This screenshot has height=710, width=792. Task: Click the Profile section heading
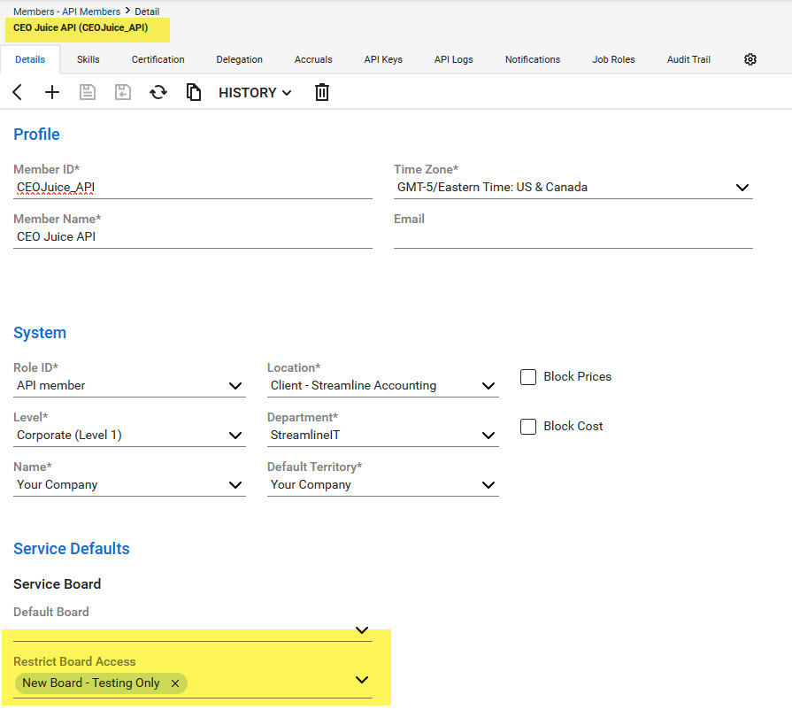pyautogui.click(x=36, y=135)
